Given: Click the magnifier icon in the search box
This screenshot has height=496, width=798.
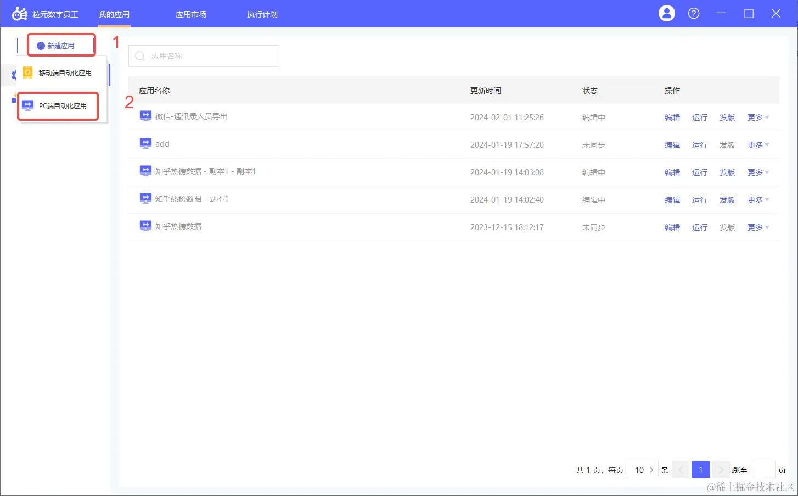Looking at the screenshot, I should (x=140, y=56).
